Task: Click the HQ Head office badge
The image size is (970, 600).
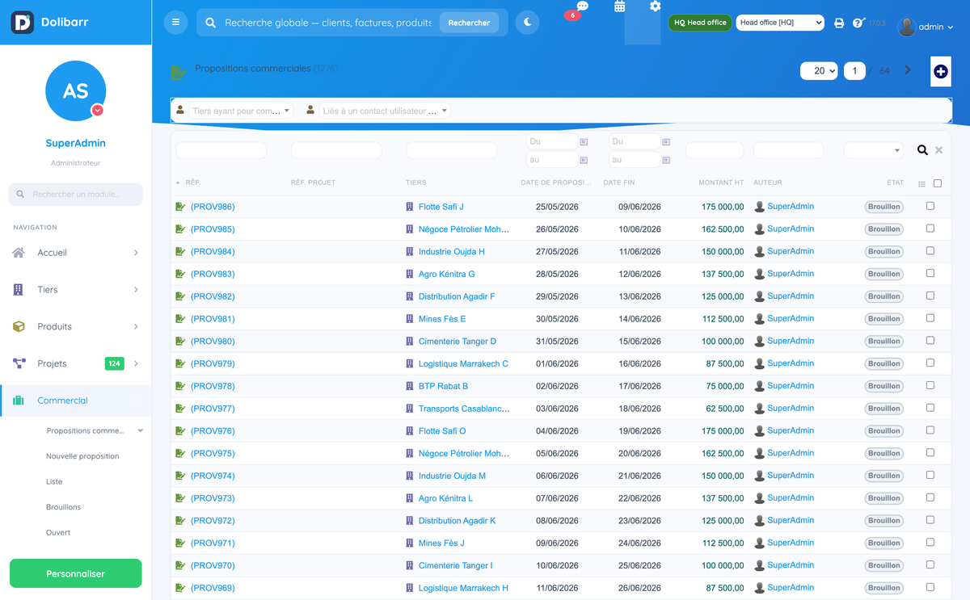Action: point(700,23)
